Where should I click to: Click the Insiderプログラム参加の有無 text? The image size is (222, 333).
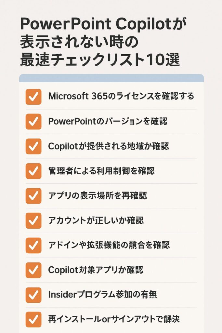point(103,295)
